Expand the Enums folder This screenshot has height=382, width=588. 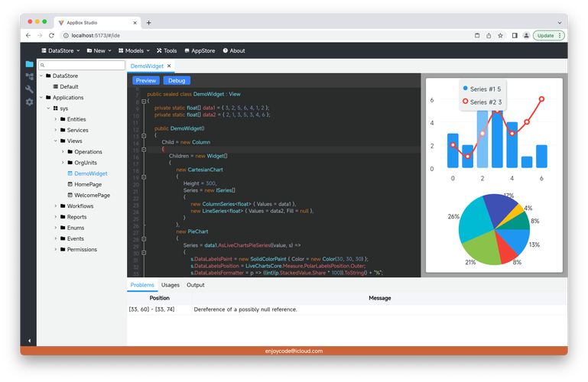coord(56,228)
